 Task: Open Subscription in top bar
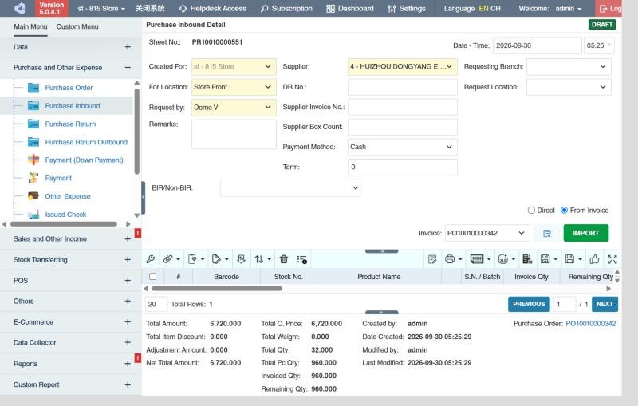pyautogui.click(x=286, y=8)
